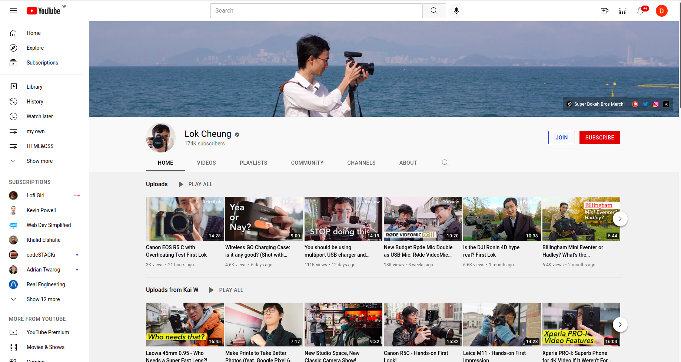This screenshot has width=681, height=362.
Task: Open the Create video icon
Action: (605, 11)
